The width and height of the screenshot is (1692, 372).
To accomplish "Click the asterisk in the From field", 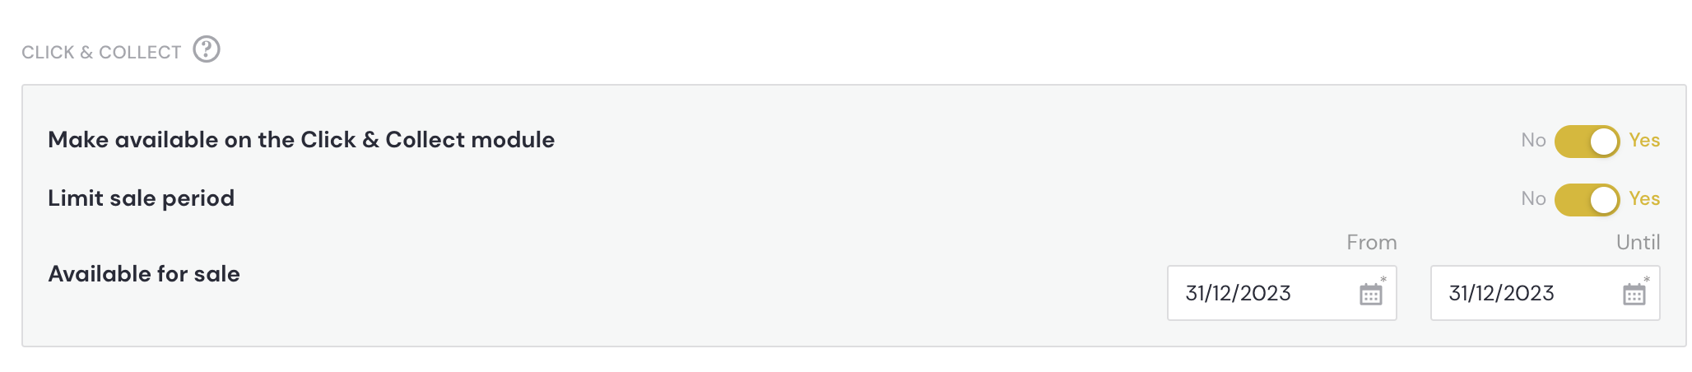I will (x=1383, y=280).
